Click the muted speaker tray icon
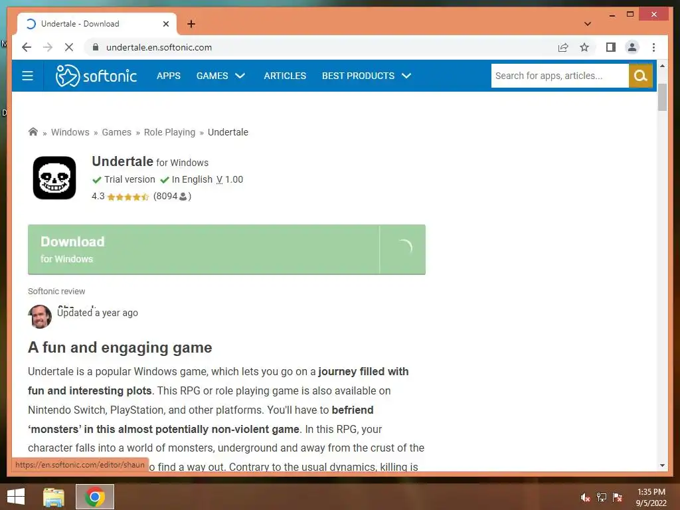This screenshot has height=510, width=680. pyautogui.click(x=585, y=497)
